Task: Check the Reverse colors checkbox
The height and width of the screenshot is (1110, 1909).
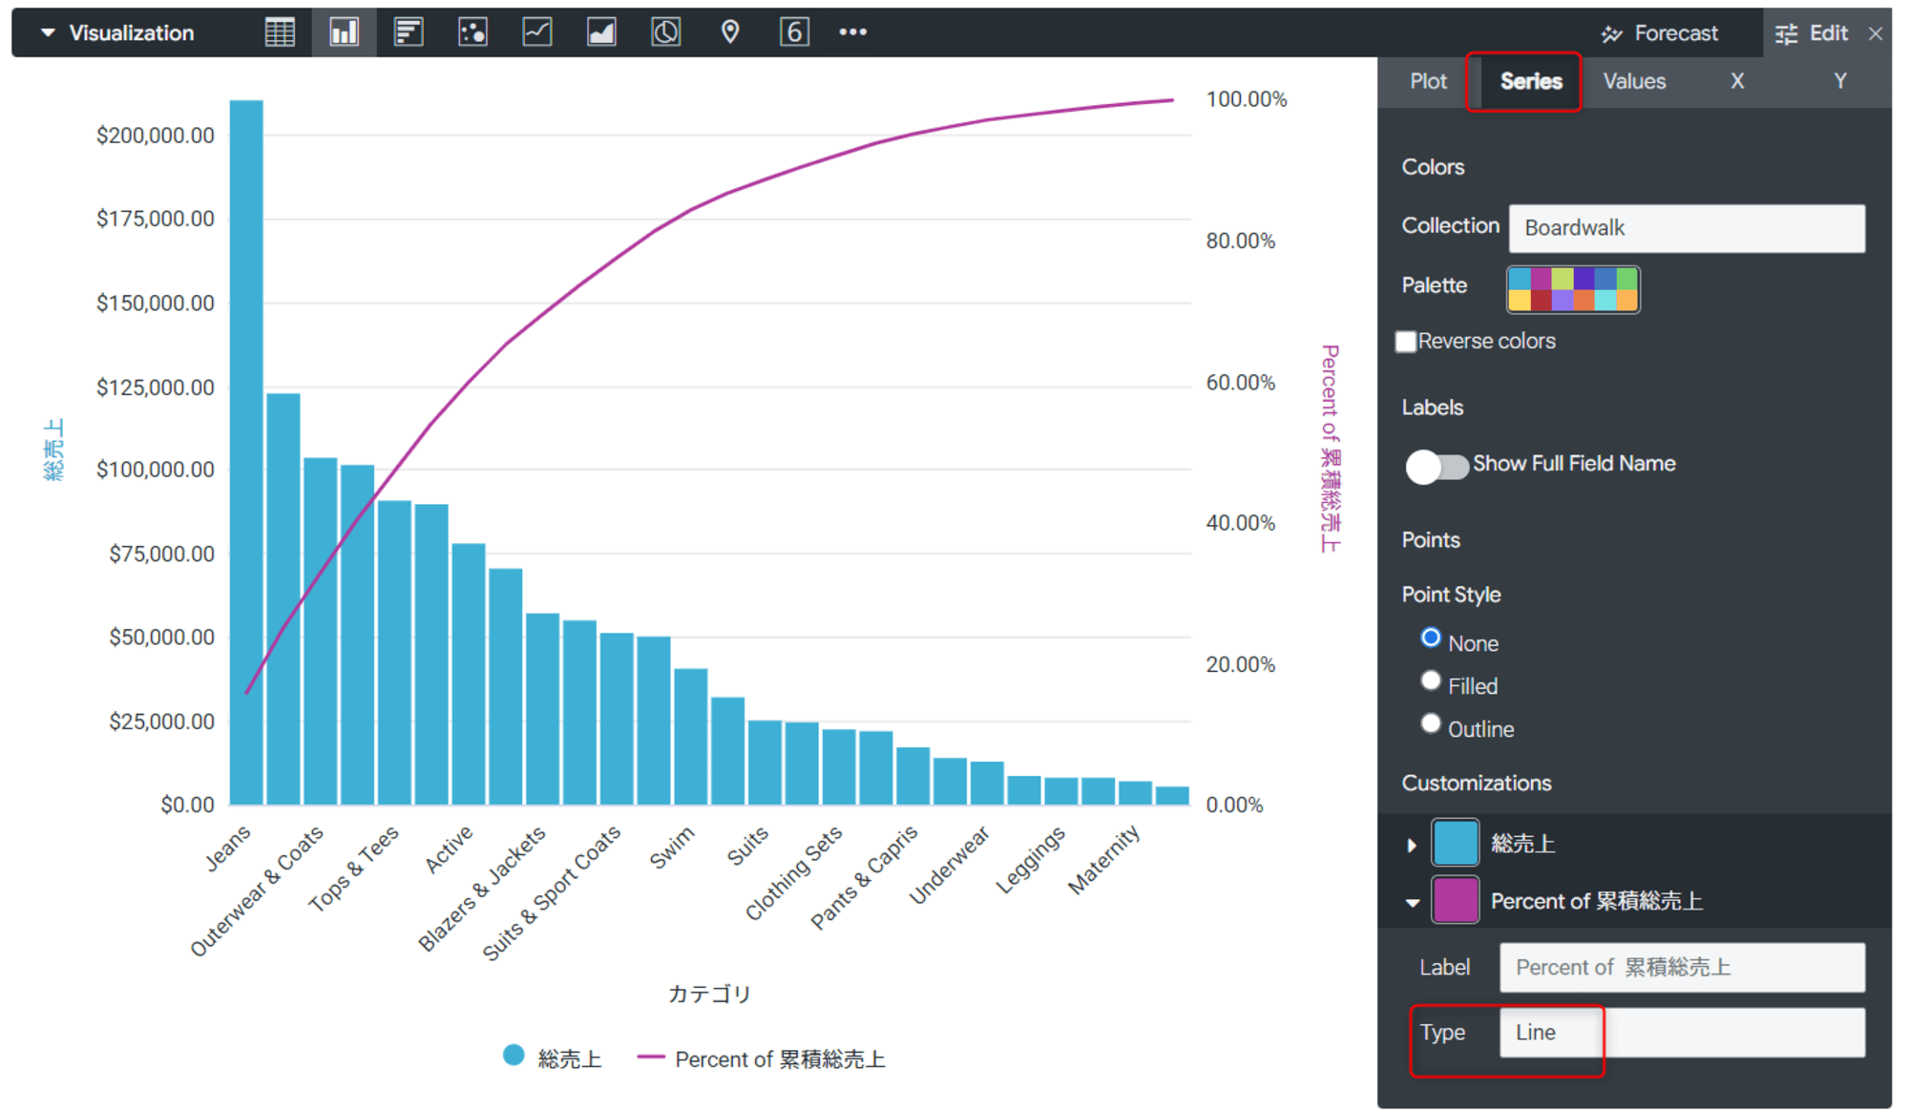Action: coord(1405,342)
